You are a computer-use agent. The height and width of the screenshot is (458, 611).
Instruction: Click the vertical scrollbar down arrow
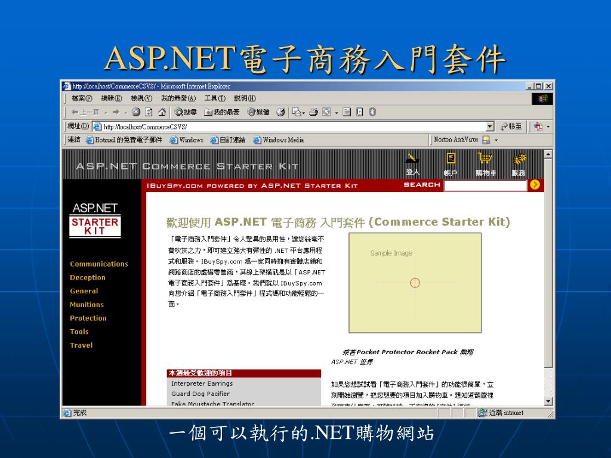coord(548,401)
